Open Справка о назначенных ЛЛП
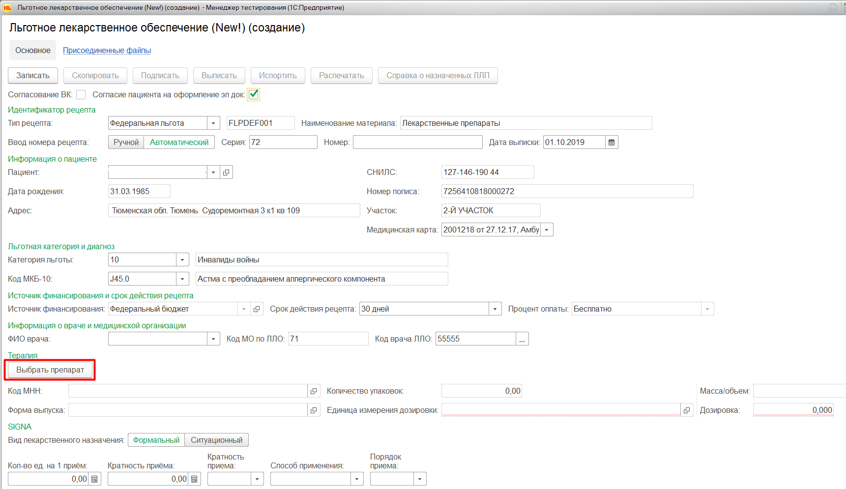The image size is (846, 489). 438,75
